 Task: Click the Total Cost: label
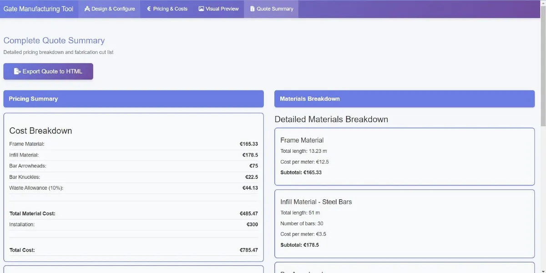[22, 250]
